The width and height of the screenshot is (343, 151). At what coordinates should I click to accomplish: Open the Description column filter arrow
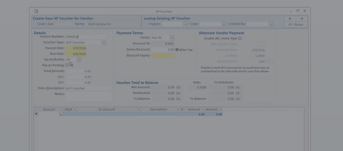pos(178,110)
